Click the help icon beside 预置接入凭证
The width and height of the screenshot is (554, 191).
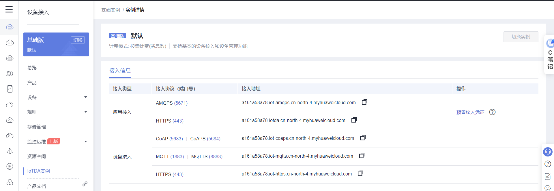[x=492, y=112]
